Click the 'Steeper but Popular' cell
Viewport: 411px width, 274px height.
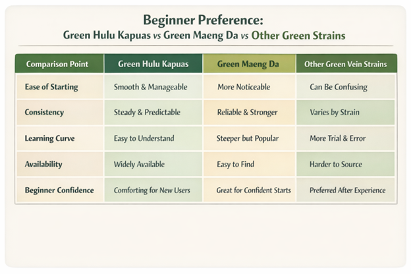(247, 138)
